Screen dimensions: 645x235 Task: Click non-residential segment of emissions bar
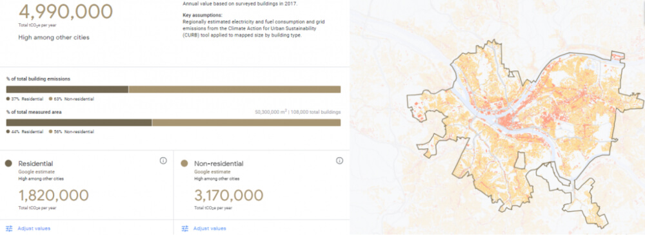(235, 89)
